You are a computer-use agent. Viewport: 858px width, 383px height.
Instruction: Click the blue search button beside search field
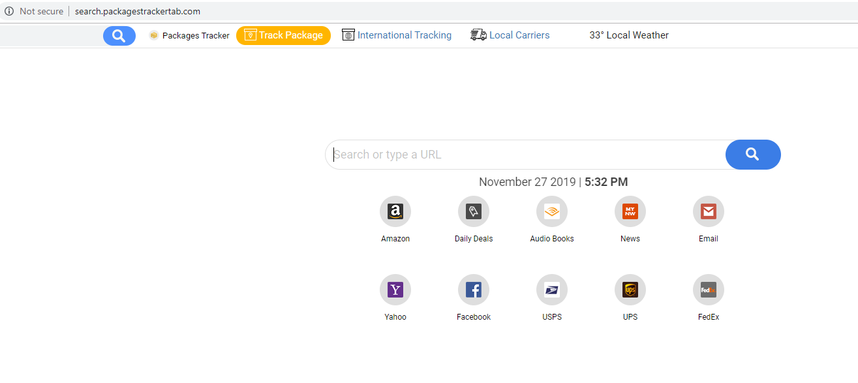[752, 155]
